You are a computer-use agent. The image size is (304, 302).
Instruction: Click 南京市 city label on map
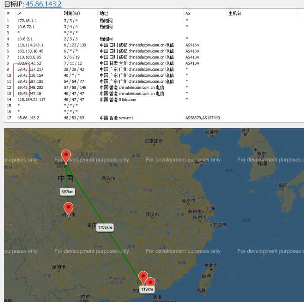[x=188, y=201]
